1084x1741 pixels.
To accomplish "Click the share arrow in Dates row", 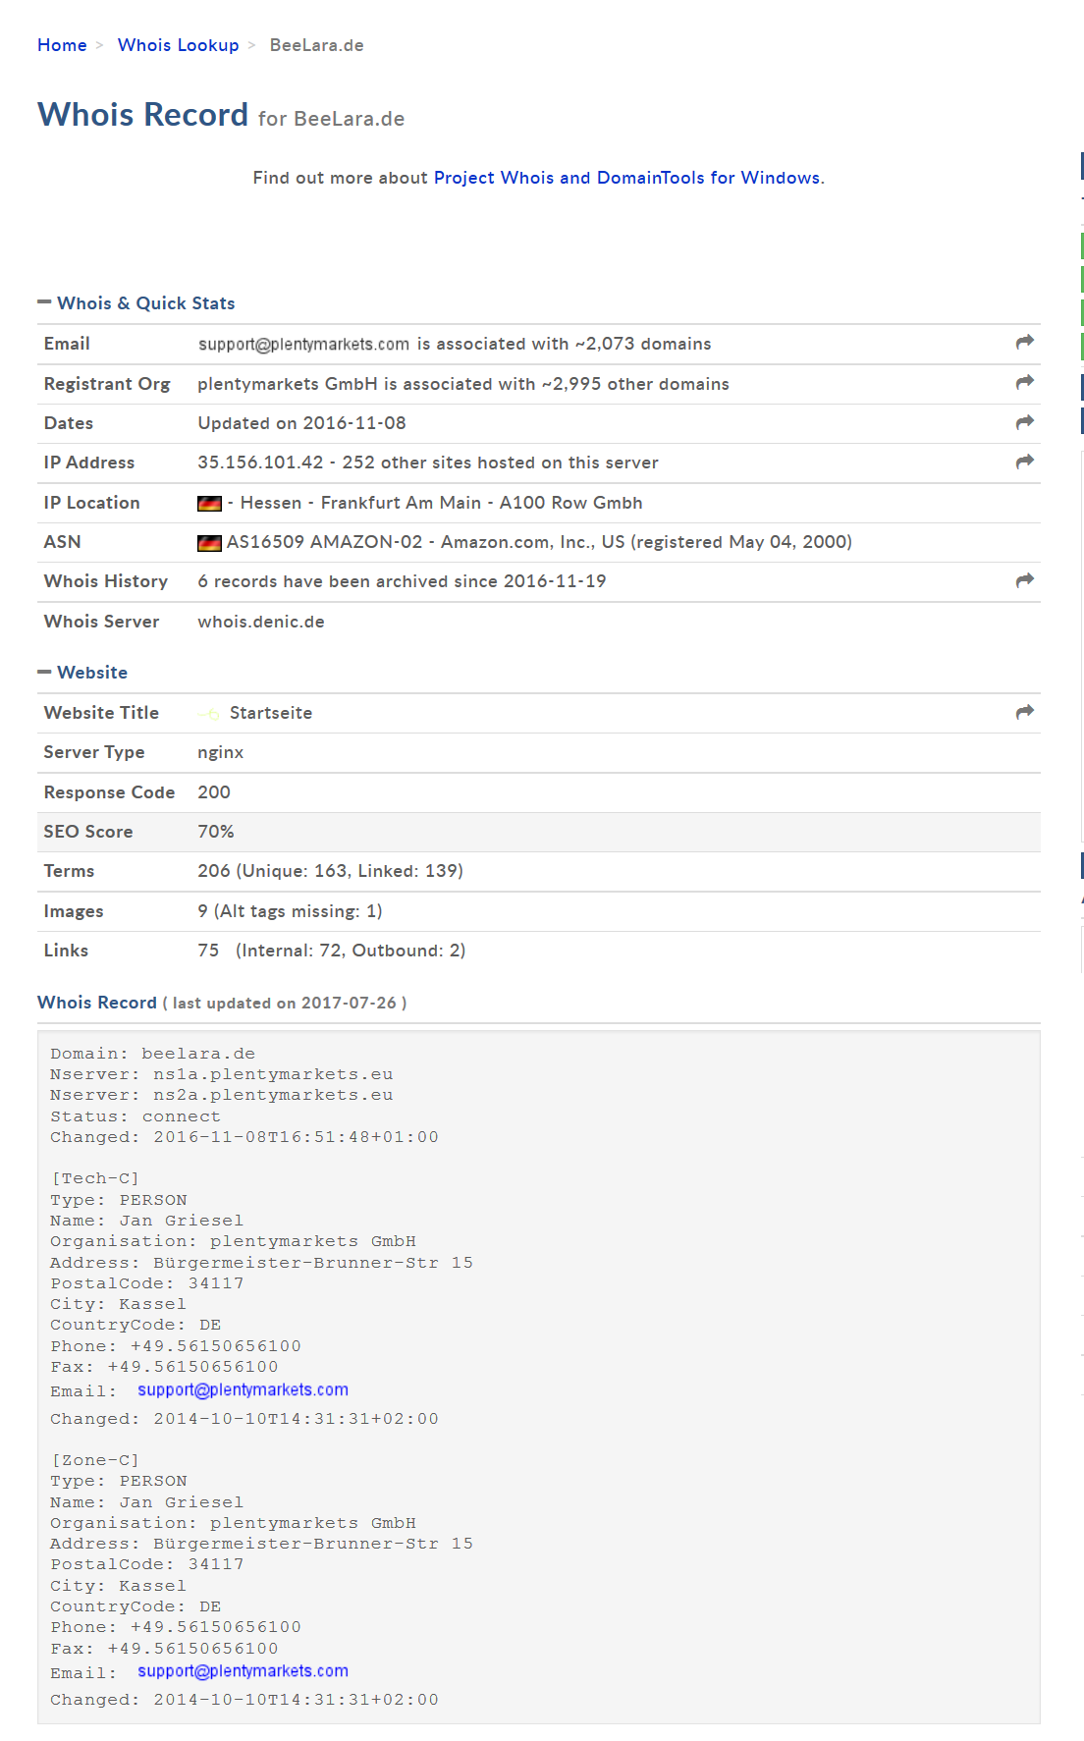I will tap(1024, 422).
